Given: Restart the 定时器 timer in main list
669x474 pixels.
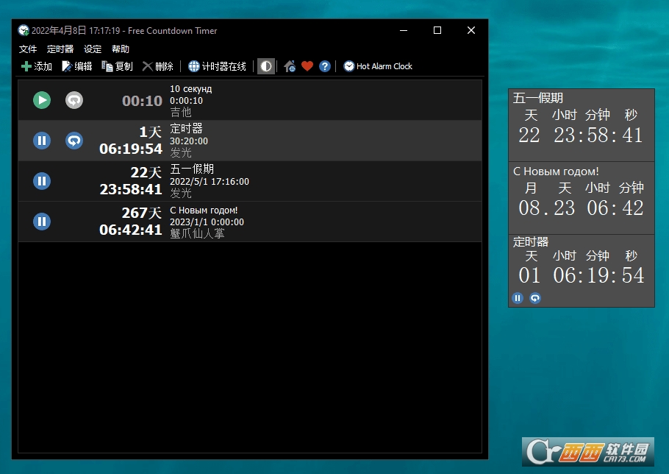Looking at the screenshot, I should coord(74,141).
